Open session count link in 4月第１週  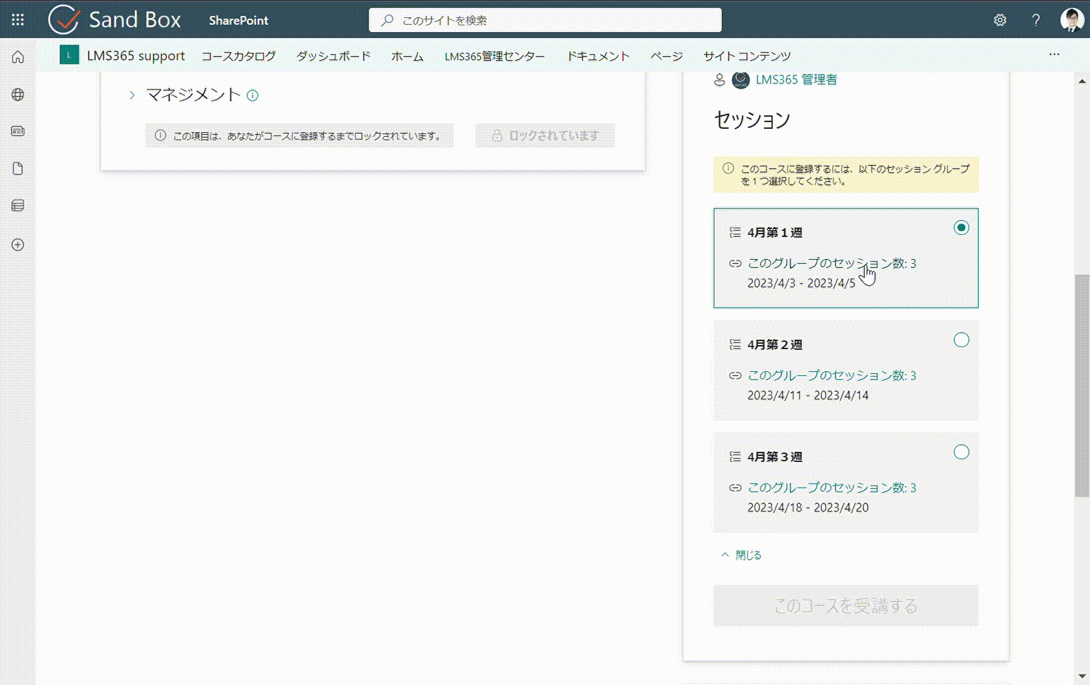pos(832,264)
